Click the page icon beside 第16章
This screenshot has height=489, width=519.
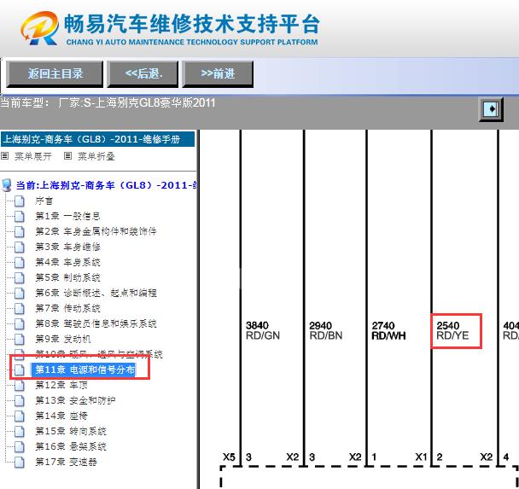click(x=20, y=446)
